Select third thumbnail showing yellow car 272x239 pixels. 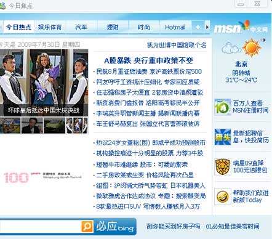coord(54,126)
